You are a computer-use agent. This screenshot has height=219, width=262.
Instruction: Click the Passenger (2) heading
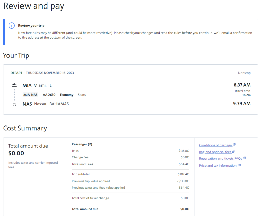click(82, 144)
